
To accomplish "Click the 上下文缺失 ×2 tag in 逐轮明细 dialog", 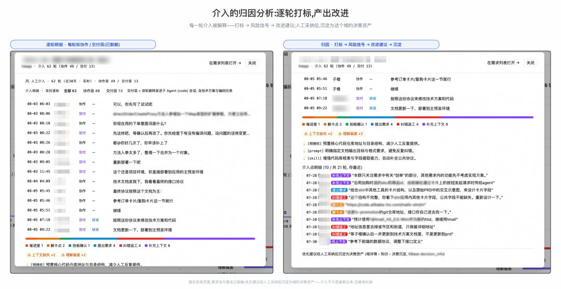I will (42, 255).
